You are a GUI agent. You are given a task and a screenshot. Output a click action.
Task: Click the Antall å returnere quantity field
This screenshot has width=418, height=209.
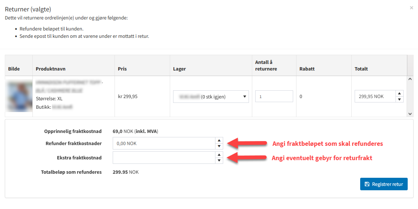click(274, 97)
